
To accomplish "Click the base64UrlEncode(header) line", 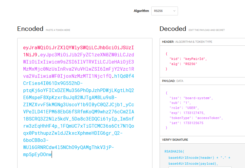I will (x=199, y=158).
